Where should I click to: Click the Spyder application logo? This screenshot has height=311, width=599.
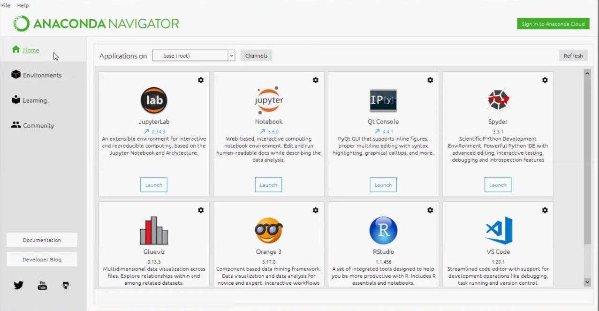[x=498, y=100]
